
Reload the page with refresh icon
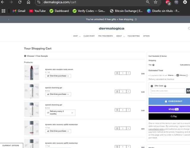coord(20,2)
